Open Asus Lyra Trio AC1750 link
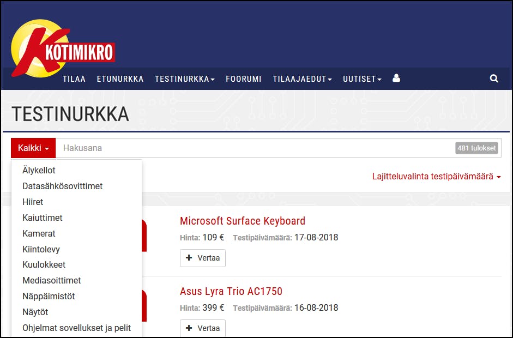513x338 pixels. coord(231,291)
